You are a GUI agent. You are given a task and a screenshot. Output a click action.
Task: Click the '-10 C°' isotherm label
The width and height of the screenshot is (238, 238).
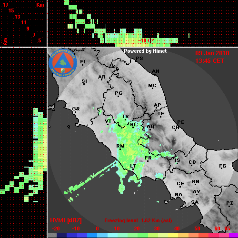pos(146,40)
